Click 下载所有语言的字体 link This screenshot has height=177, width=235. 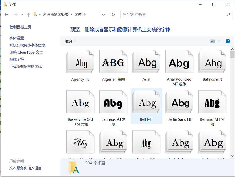click(x=26, y=66)
